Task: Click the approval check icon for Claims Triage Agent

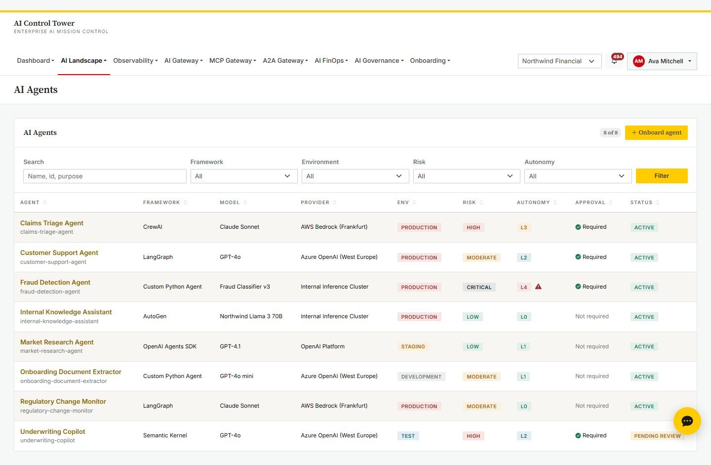Action: (x=578, y=227)
